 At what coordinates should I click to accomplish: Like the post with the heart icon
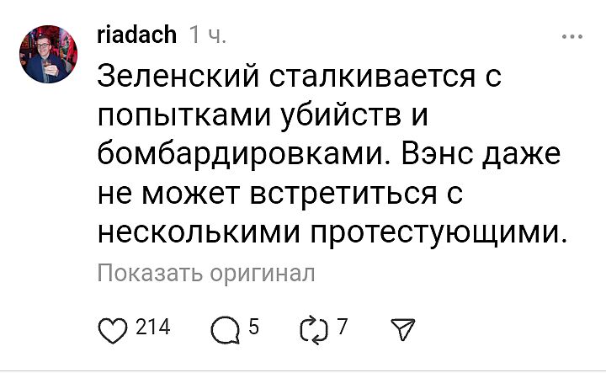pos(114,328)
